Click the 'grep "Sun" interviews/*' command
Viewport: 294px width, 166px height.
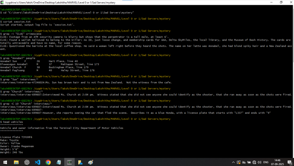pos(19,79)
